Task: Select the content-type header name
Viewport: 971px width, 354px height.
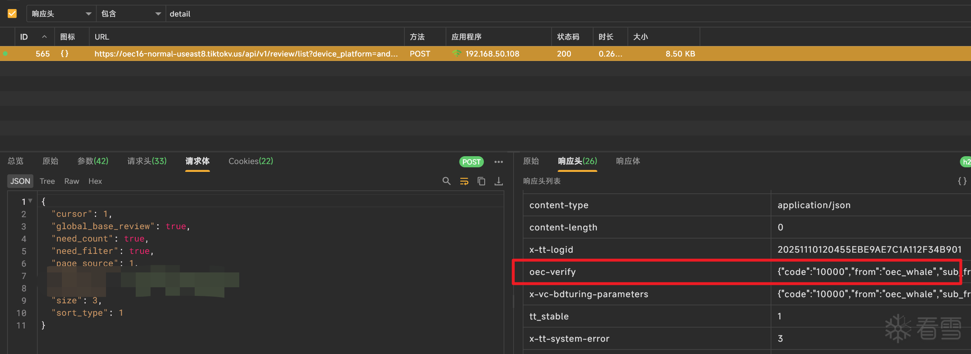Action: (x=559, y=205)
